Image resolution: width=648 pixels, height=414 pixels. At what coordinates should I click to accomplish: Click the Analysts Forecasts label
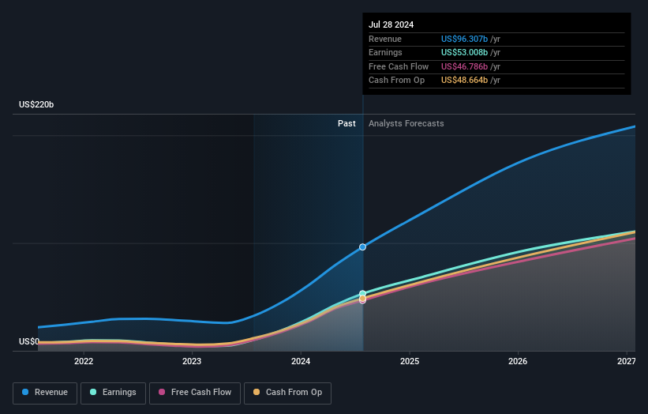(x=406, y=123)
